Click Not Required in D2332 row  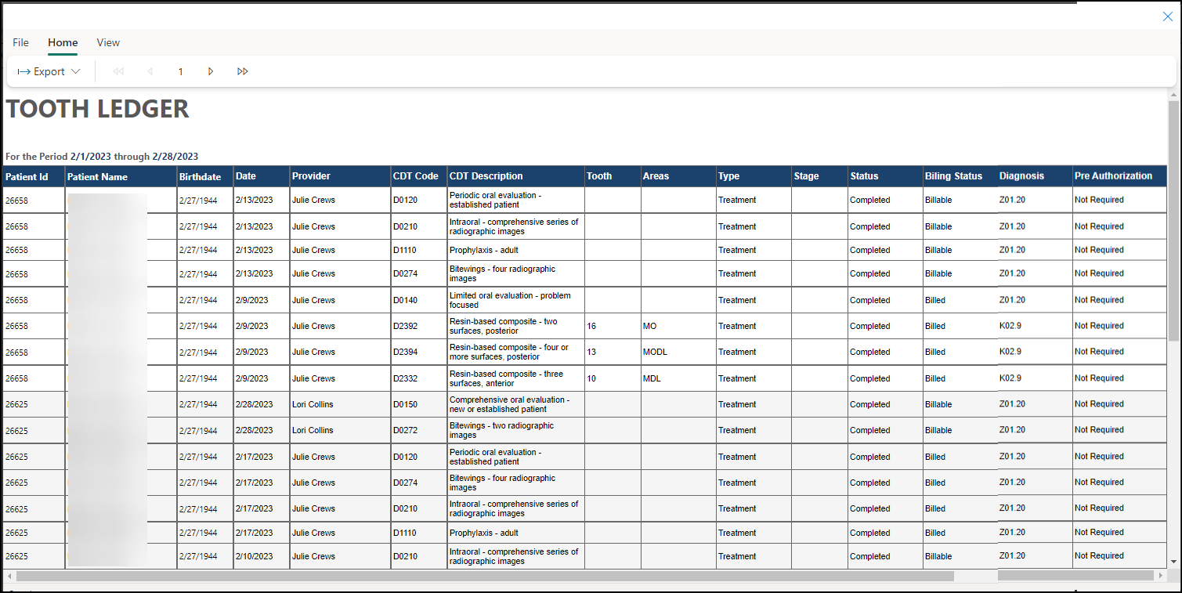pyautogui.click(x=1119, y=378)
